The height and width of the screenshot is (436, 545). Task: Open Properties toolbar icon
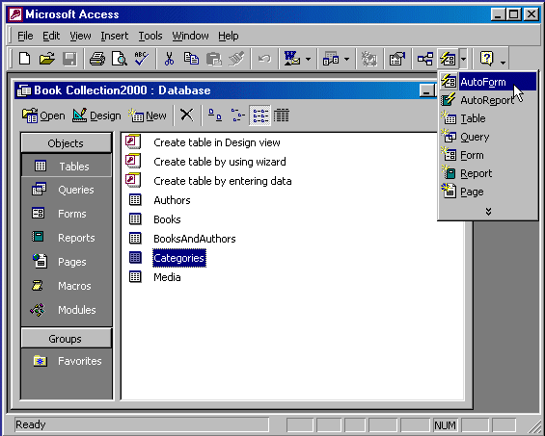click(397, 59)
